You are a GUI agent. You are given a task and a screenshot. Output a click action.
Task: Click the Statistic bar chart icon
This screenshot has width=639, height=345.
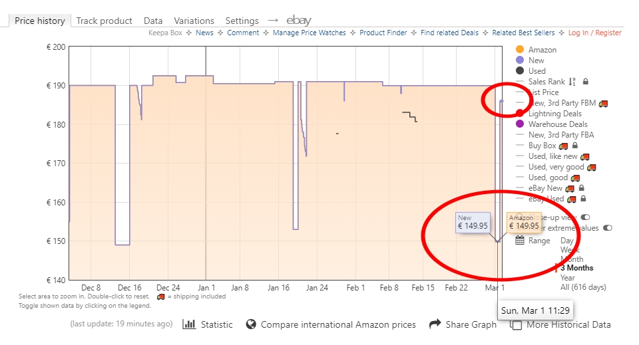coord(189,324)
